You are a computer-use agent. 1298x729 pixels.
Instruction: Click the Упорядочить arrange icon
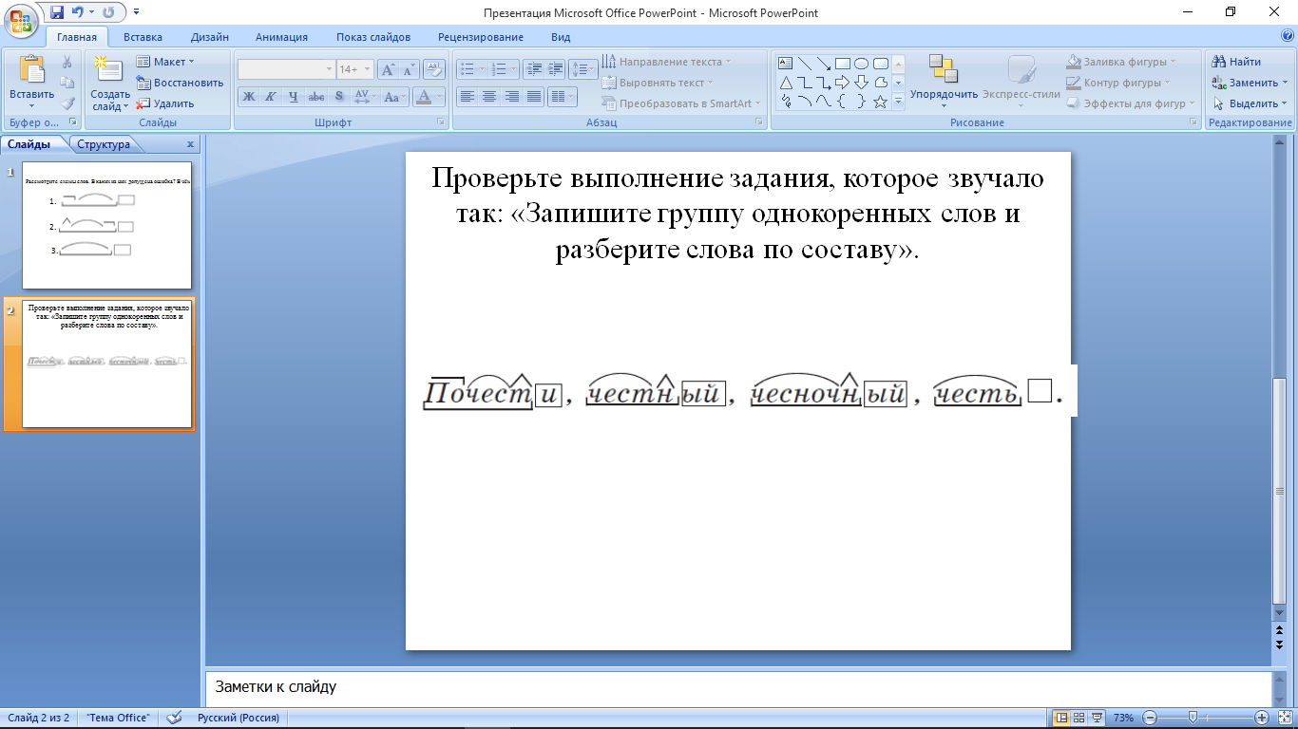(944, 68)
